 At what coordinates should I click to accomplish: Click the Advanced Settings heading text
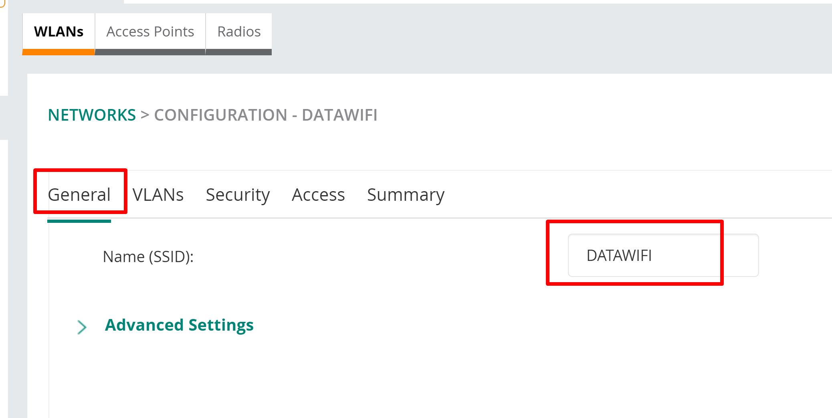point(179,325)
